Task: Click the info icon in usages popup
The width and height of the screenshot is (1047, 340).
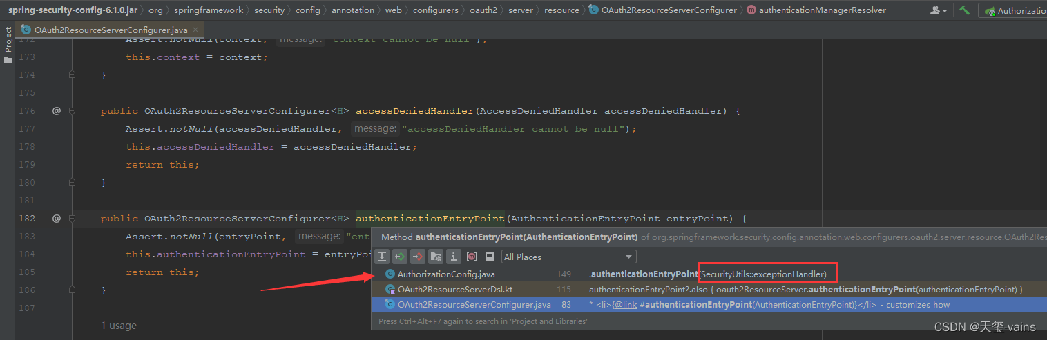Action: tap(454, 257)
